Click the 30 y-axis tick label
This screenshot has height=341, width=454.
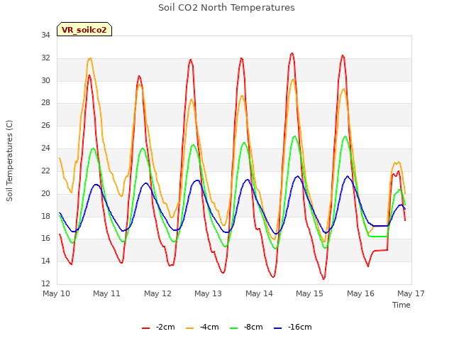click(45, 80)
